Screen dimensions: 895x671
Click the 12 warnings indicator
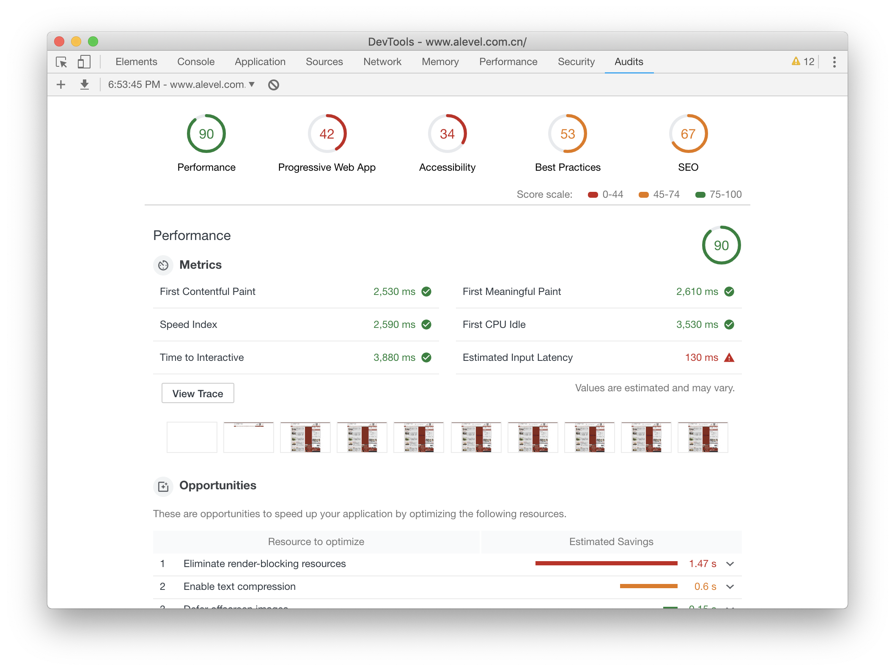(x=803, y=62)
